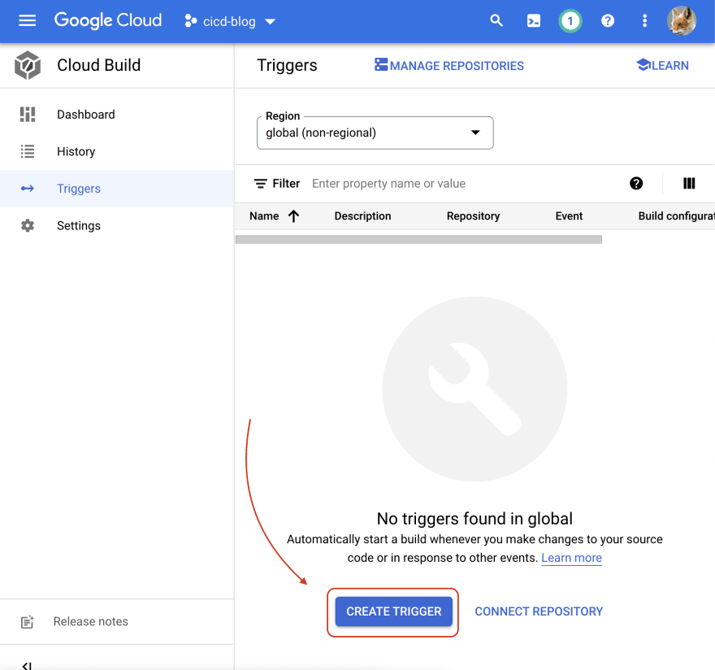The image size is (715, 670).
Task: Click the user avatar picture
Action: (681, 20)
